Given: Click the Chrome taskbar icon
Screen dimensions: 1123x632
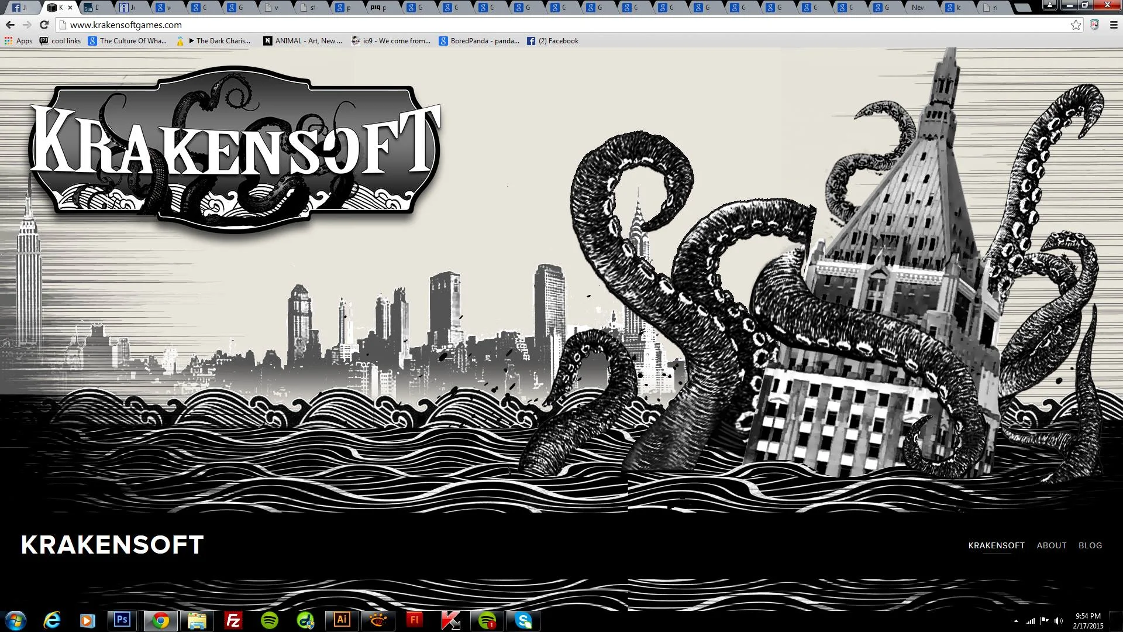Looking at the screenshot, I should (160, 620).
